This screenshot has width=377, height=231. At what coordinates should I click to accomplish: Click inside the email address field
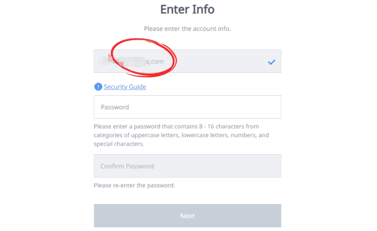218,61
